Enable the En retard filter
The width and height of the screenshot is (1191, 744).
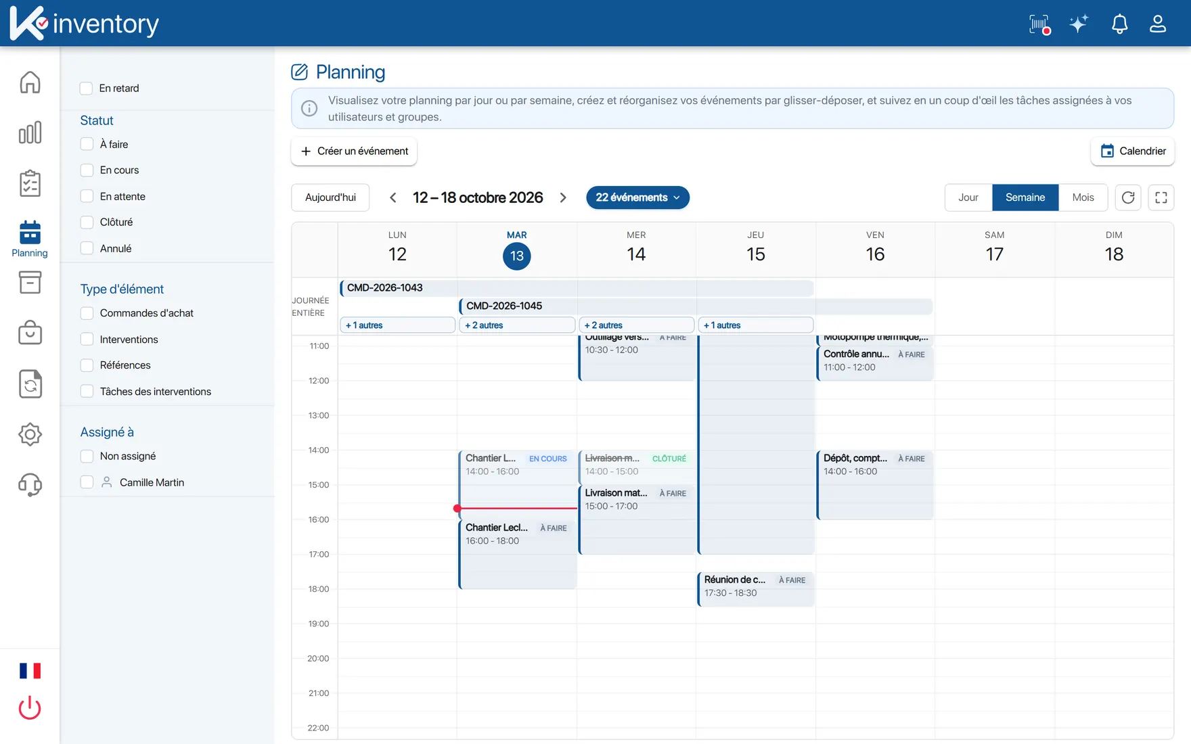pos(86,88)
